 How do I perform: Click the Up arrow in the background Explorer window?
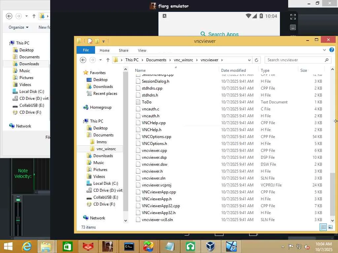click(x=34, y=16)
